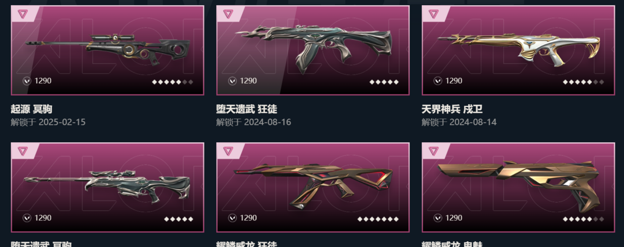Click the VP currency icon on 堕天遗武 狂徒 card
Image resolution: width=624 pixels, height=247 pixels.
click(x=232, y=81)
